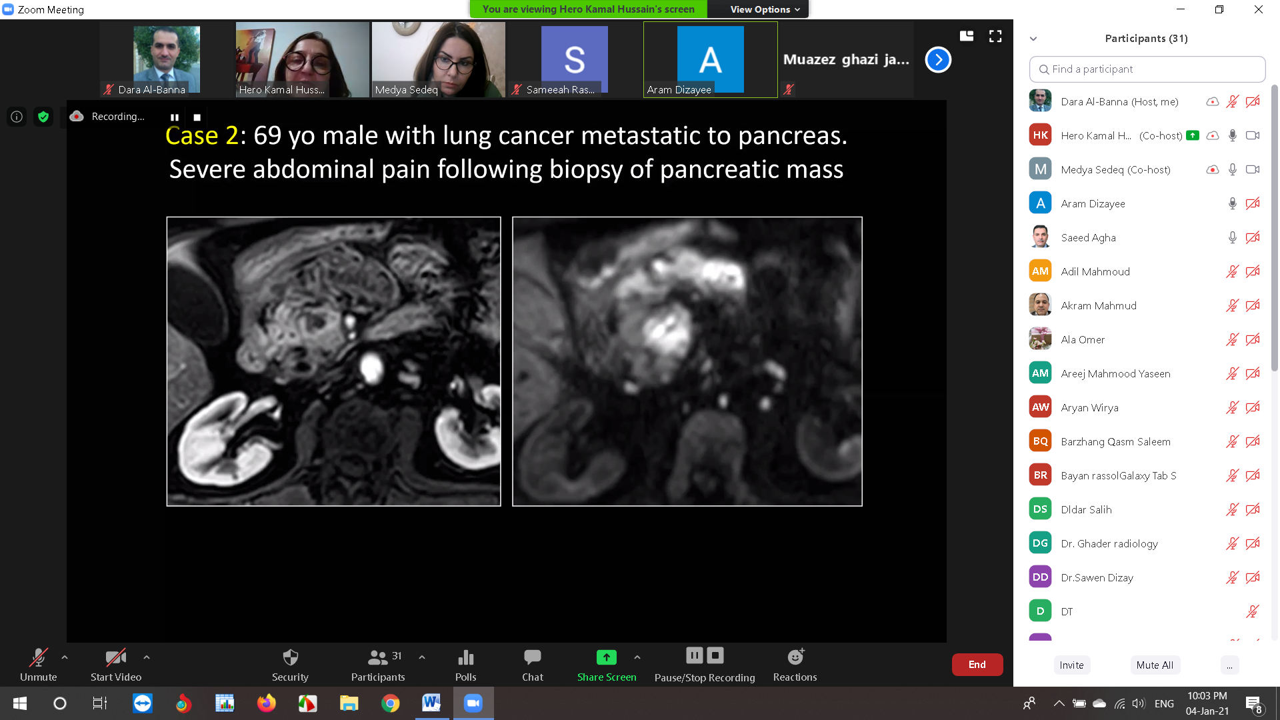Toggle Hero Kamal microphone in participants
Screen dimensions: 1280x720
[x=1233, y=135]
